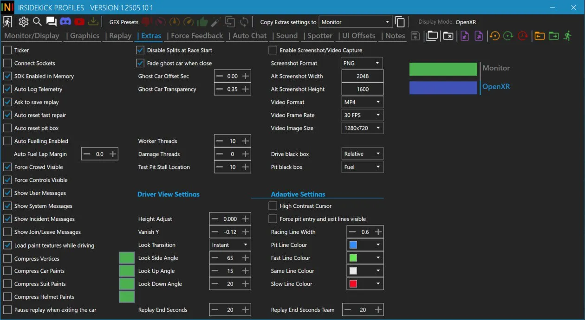The image size is (585, 320).
Task: Click the speech bubbles chat icon
Action: click(51, 22)
